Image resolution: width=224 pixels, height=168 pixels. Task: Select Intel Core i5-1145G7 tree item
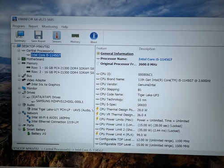point(46,55)
